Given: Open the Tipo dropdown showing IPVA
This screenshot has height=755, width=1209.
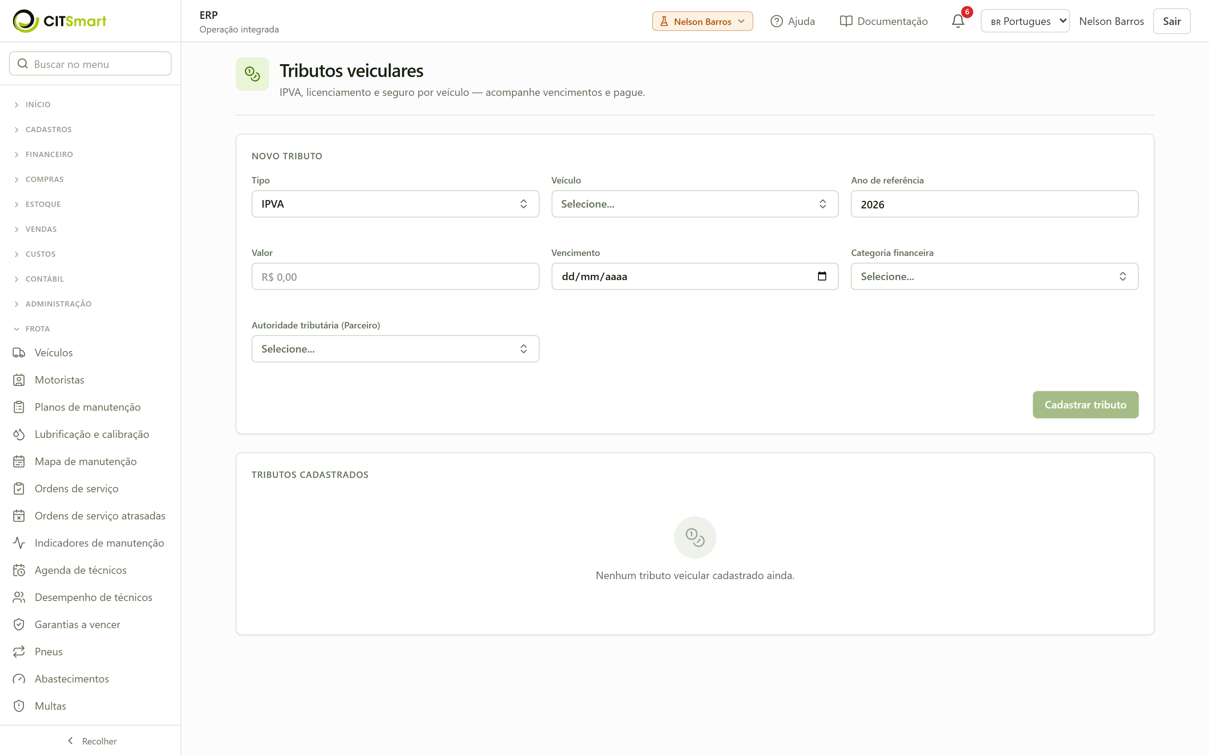Looking at the screenshot, I should coord(395,204).
